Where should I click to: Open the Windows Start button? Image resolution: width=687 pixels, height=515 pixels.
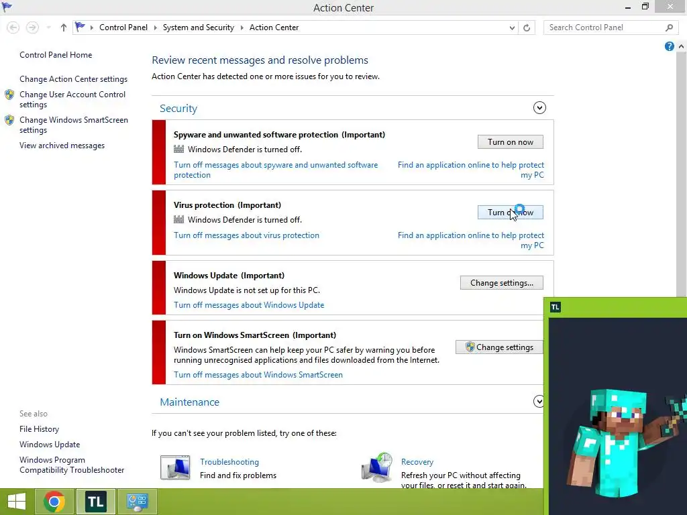point(17,502)
